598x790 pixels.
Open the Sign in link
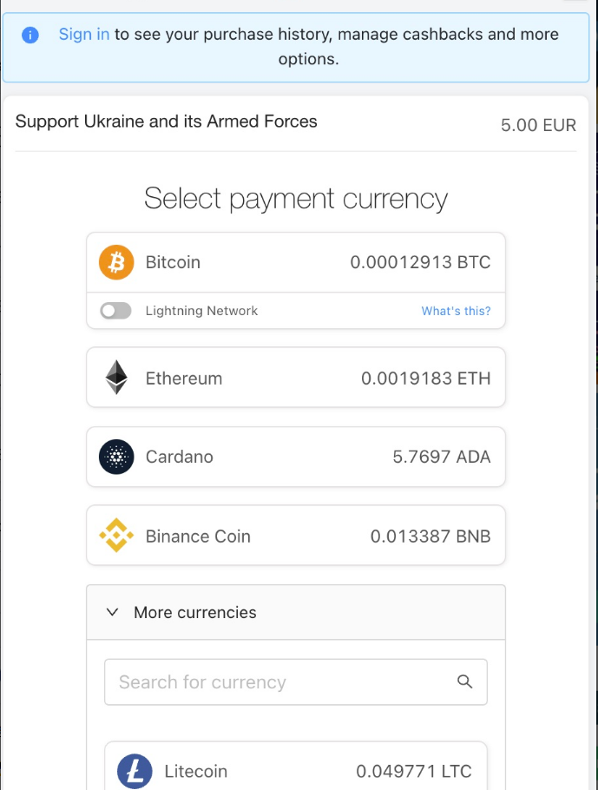pos(83,34)
